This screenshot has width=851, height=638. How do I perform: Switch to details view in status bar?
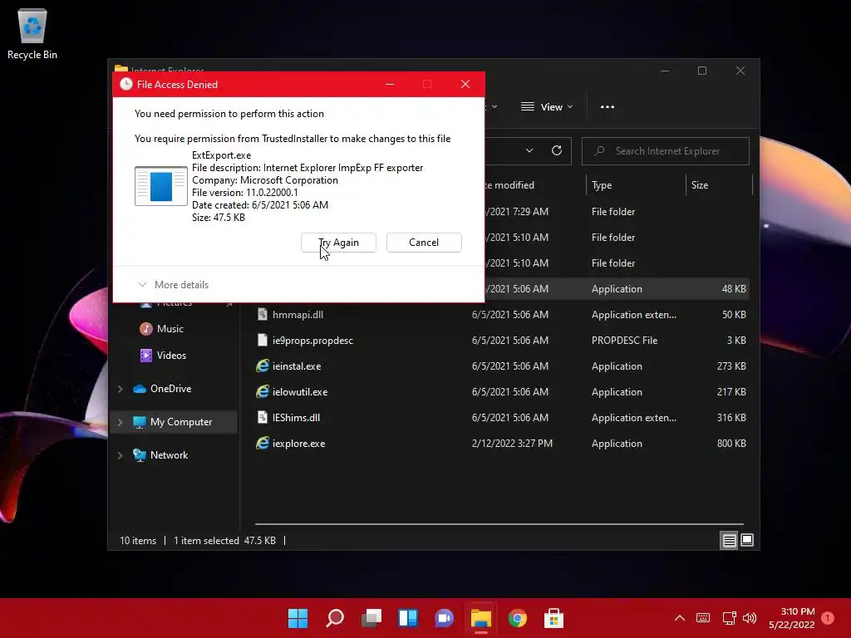click(729, 540)
